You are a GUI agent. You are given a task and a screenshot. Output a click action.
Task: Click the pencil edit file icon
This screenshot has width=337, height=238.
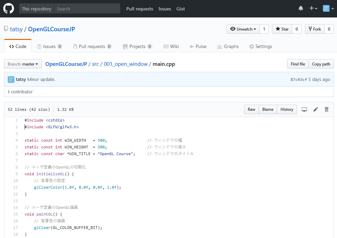pyautogui.click(x=315, y=109)
